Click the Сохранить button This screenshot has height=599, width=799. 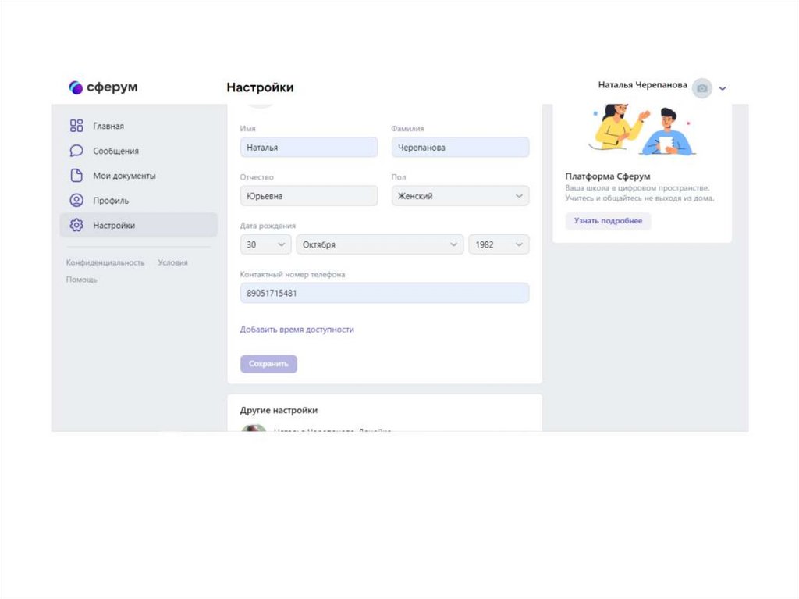click(268, 364)
